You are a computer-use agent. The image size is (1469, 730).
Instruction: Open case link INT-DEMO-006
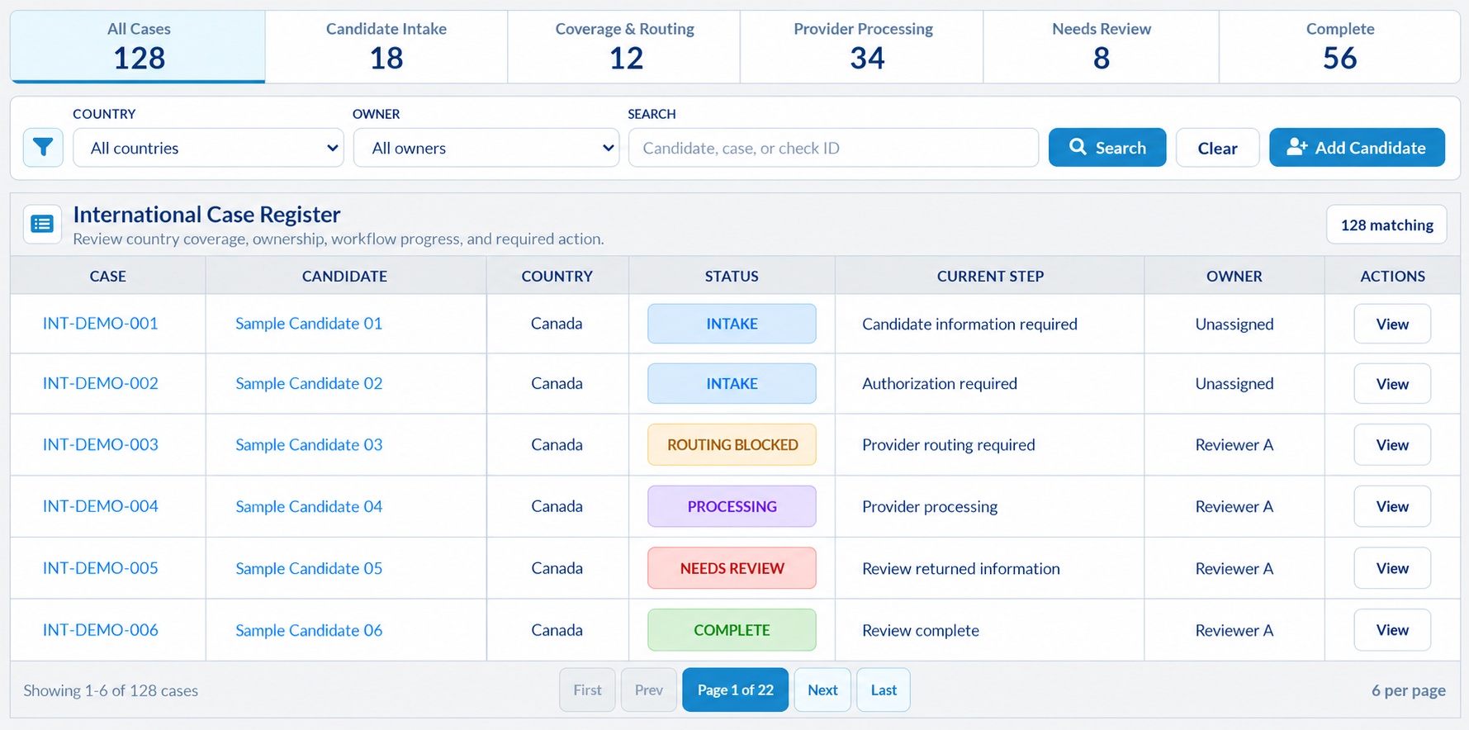tap(101, 630)
